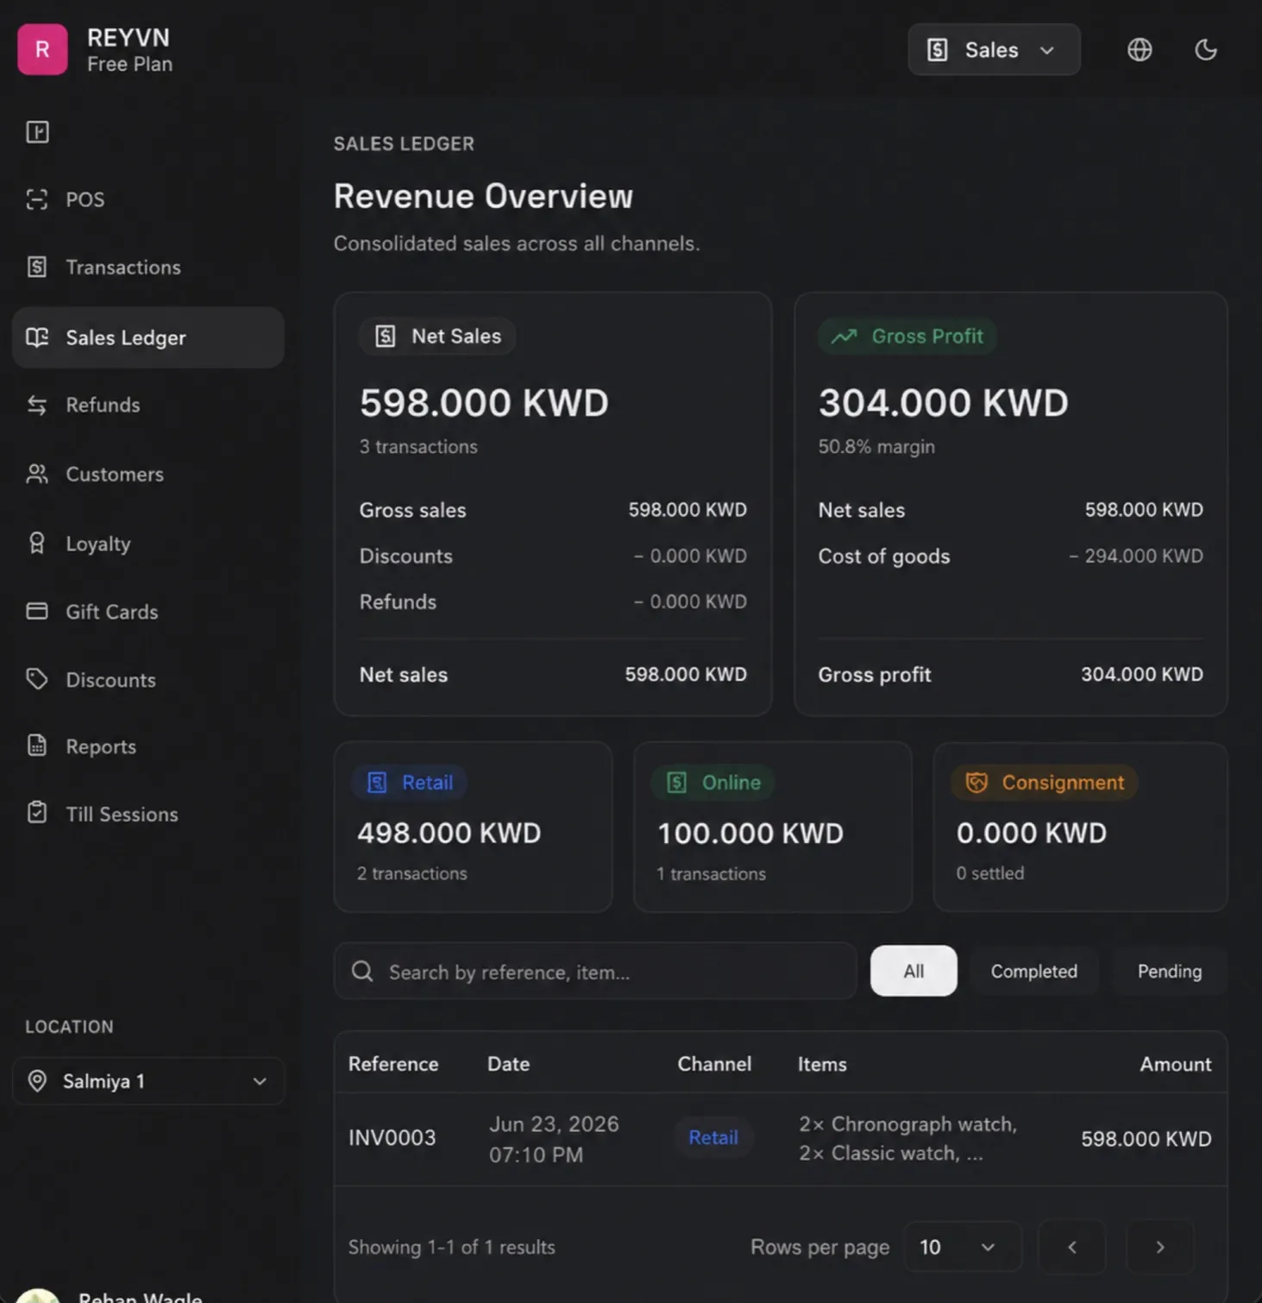Viewport: 1262px width, 1303px height.
Task: Filter ledger by Pending status
Action: pos(1169,971)
